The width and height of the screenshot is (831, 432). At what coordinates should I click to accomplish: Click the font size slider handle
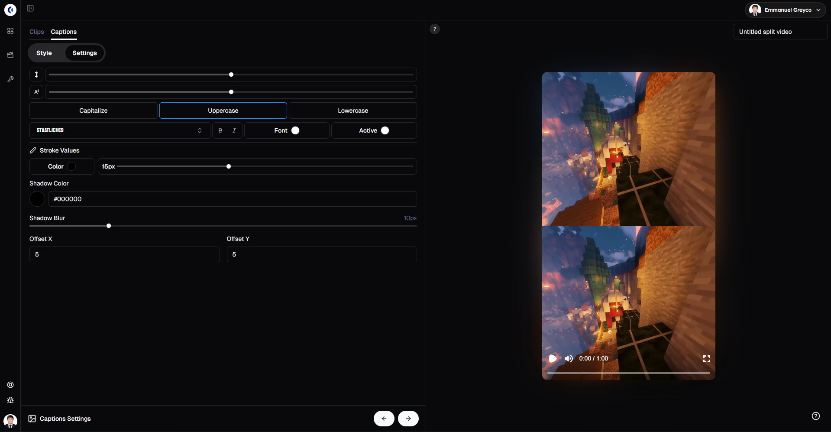(231, 92)
